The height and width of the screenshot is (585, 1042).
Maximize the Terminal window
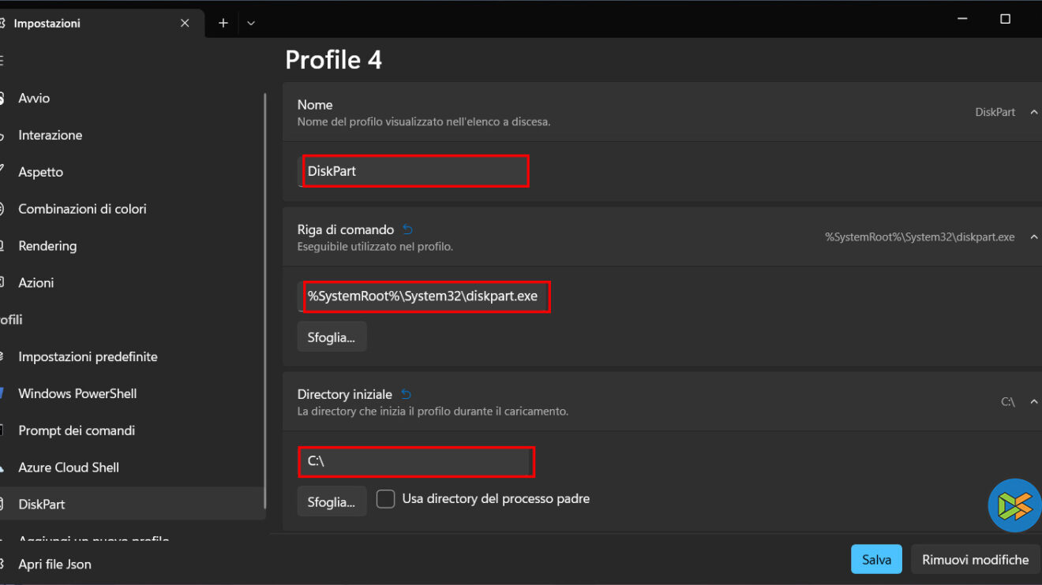click(1005, 19)
